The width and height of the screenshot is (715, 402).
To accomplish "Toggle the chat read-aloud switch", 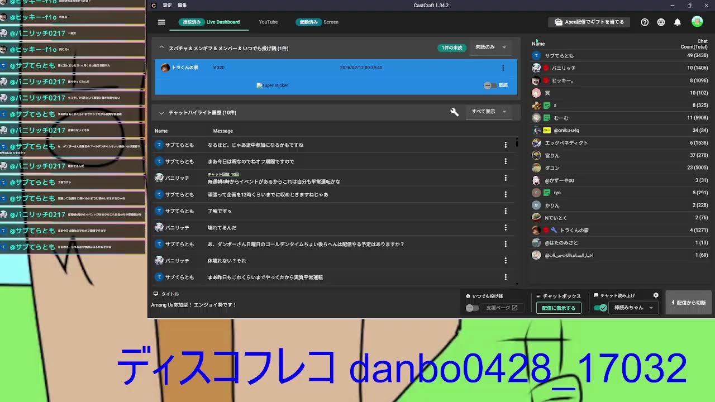I will [600, 308].
